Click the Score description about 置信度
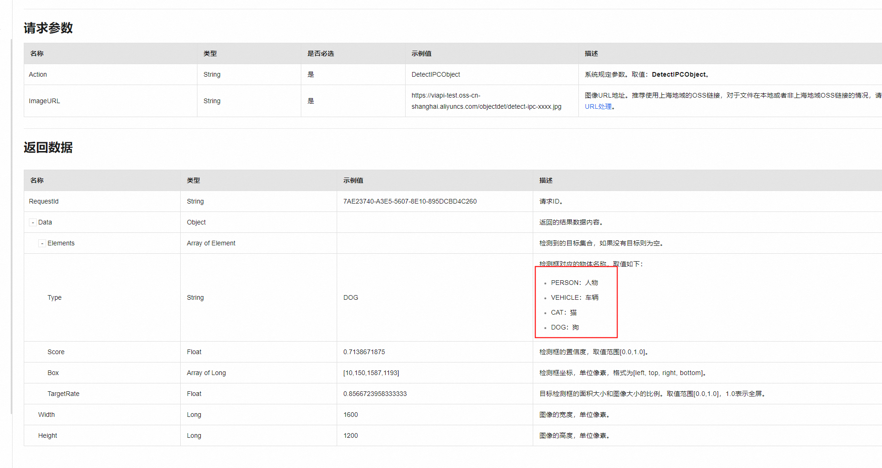882x468 pixels. [595, 352]
